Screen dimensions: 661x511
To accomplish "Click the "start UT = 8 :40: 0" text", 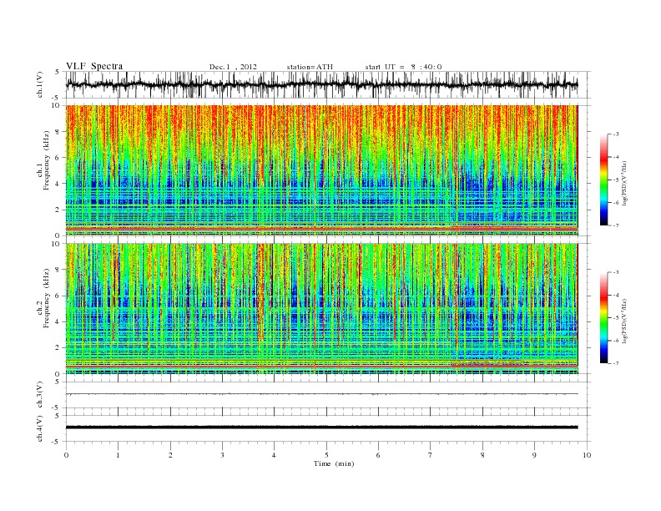I will click(403, 67).
